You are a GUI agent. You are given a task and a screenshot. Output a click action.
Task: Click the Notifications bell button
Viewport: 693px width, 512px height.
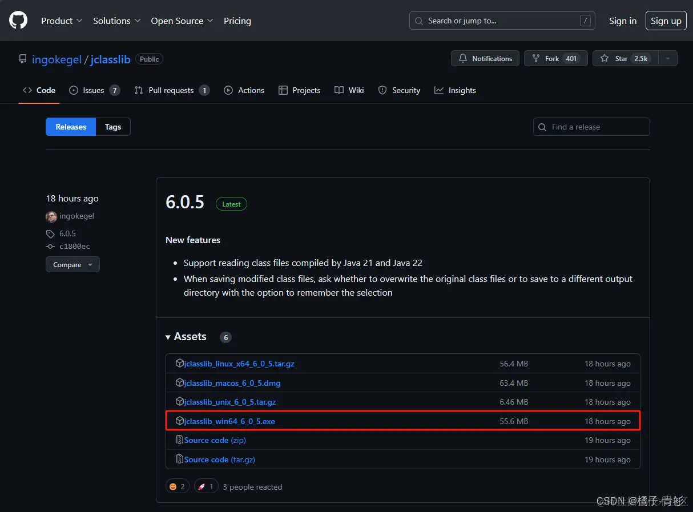coord(485,58)
